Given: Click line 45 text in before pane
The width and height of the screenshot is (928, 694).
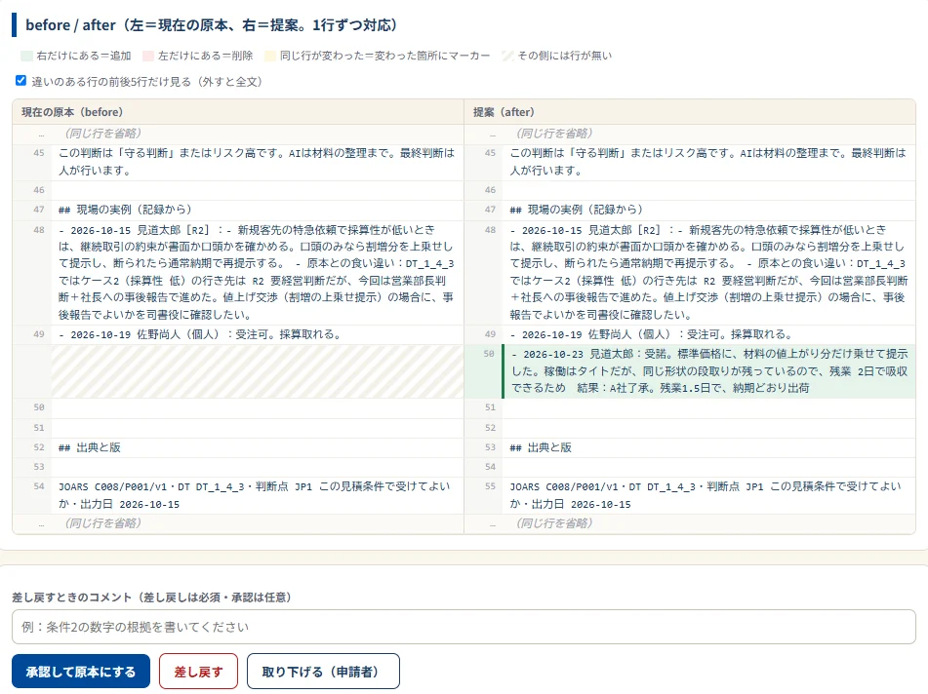Looking at the screenshot, I should click(257, 162).
